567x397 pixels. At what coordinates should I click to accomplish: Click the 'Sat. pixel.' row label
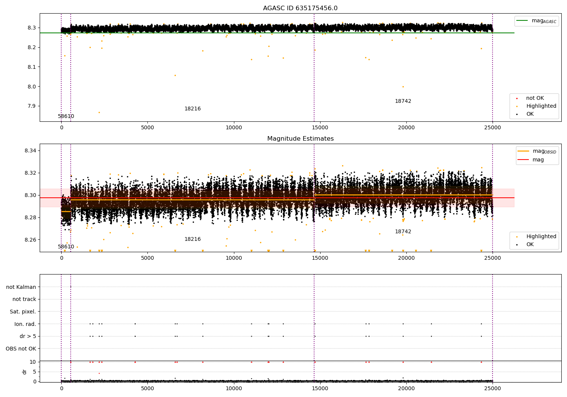coord(23,312)
